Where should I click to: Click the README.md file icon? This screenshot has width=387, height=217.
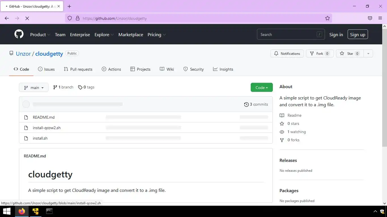coord(26,117)
